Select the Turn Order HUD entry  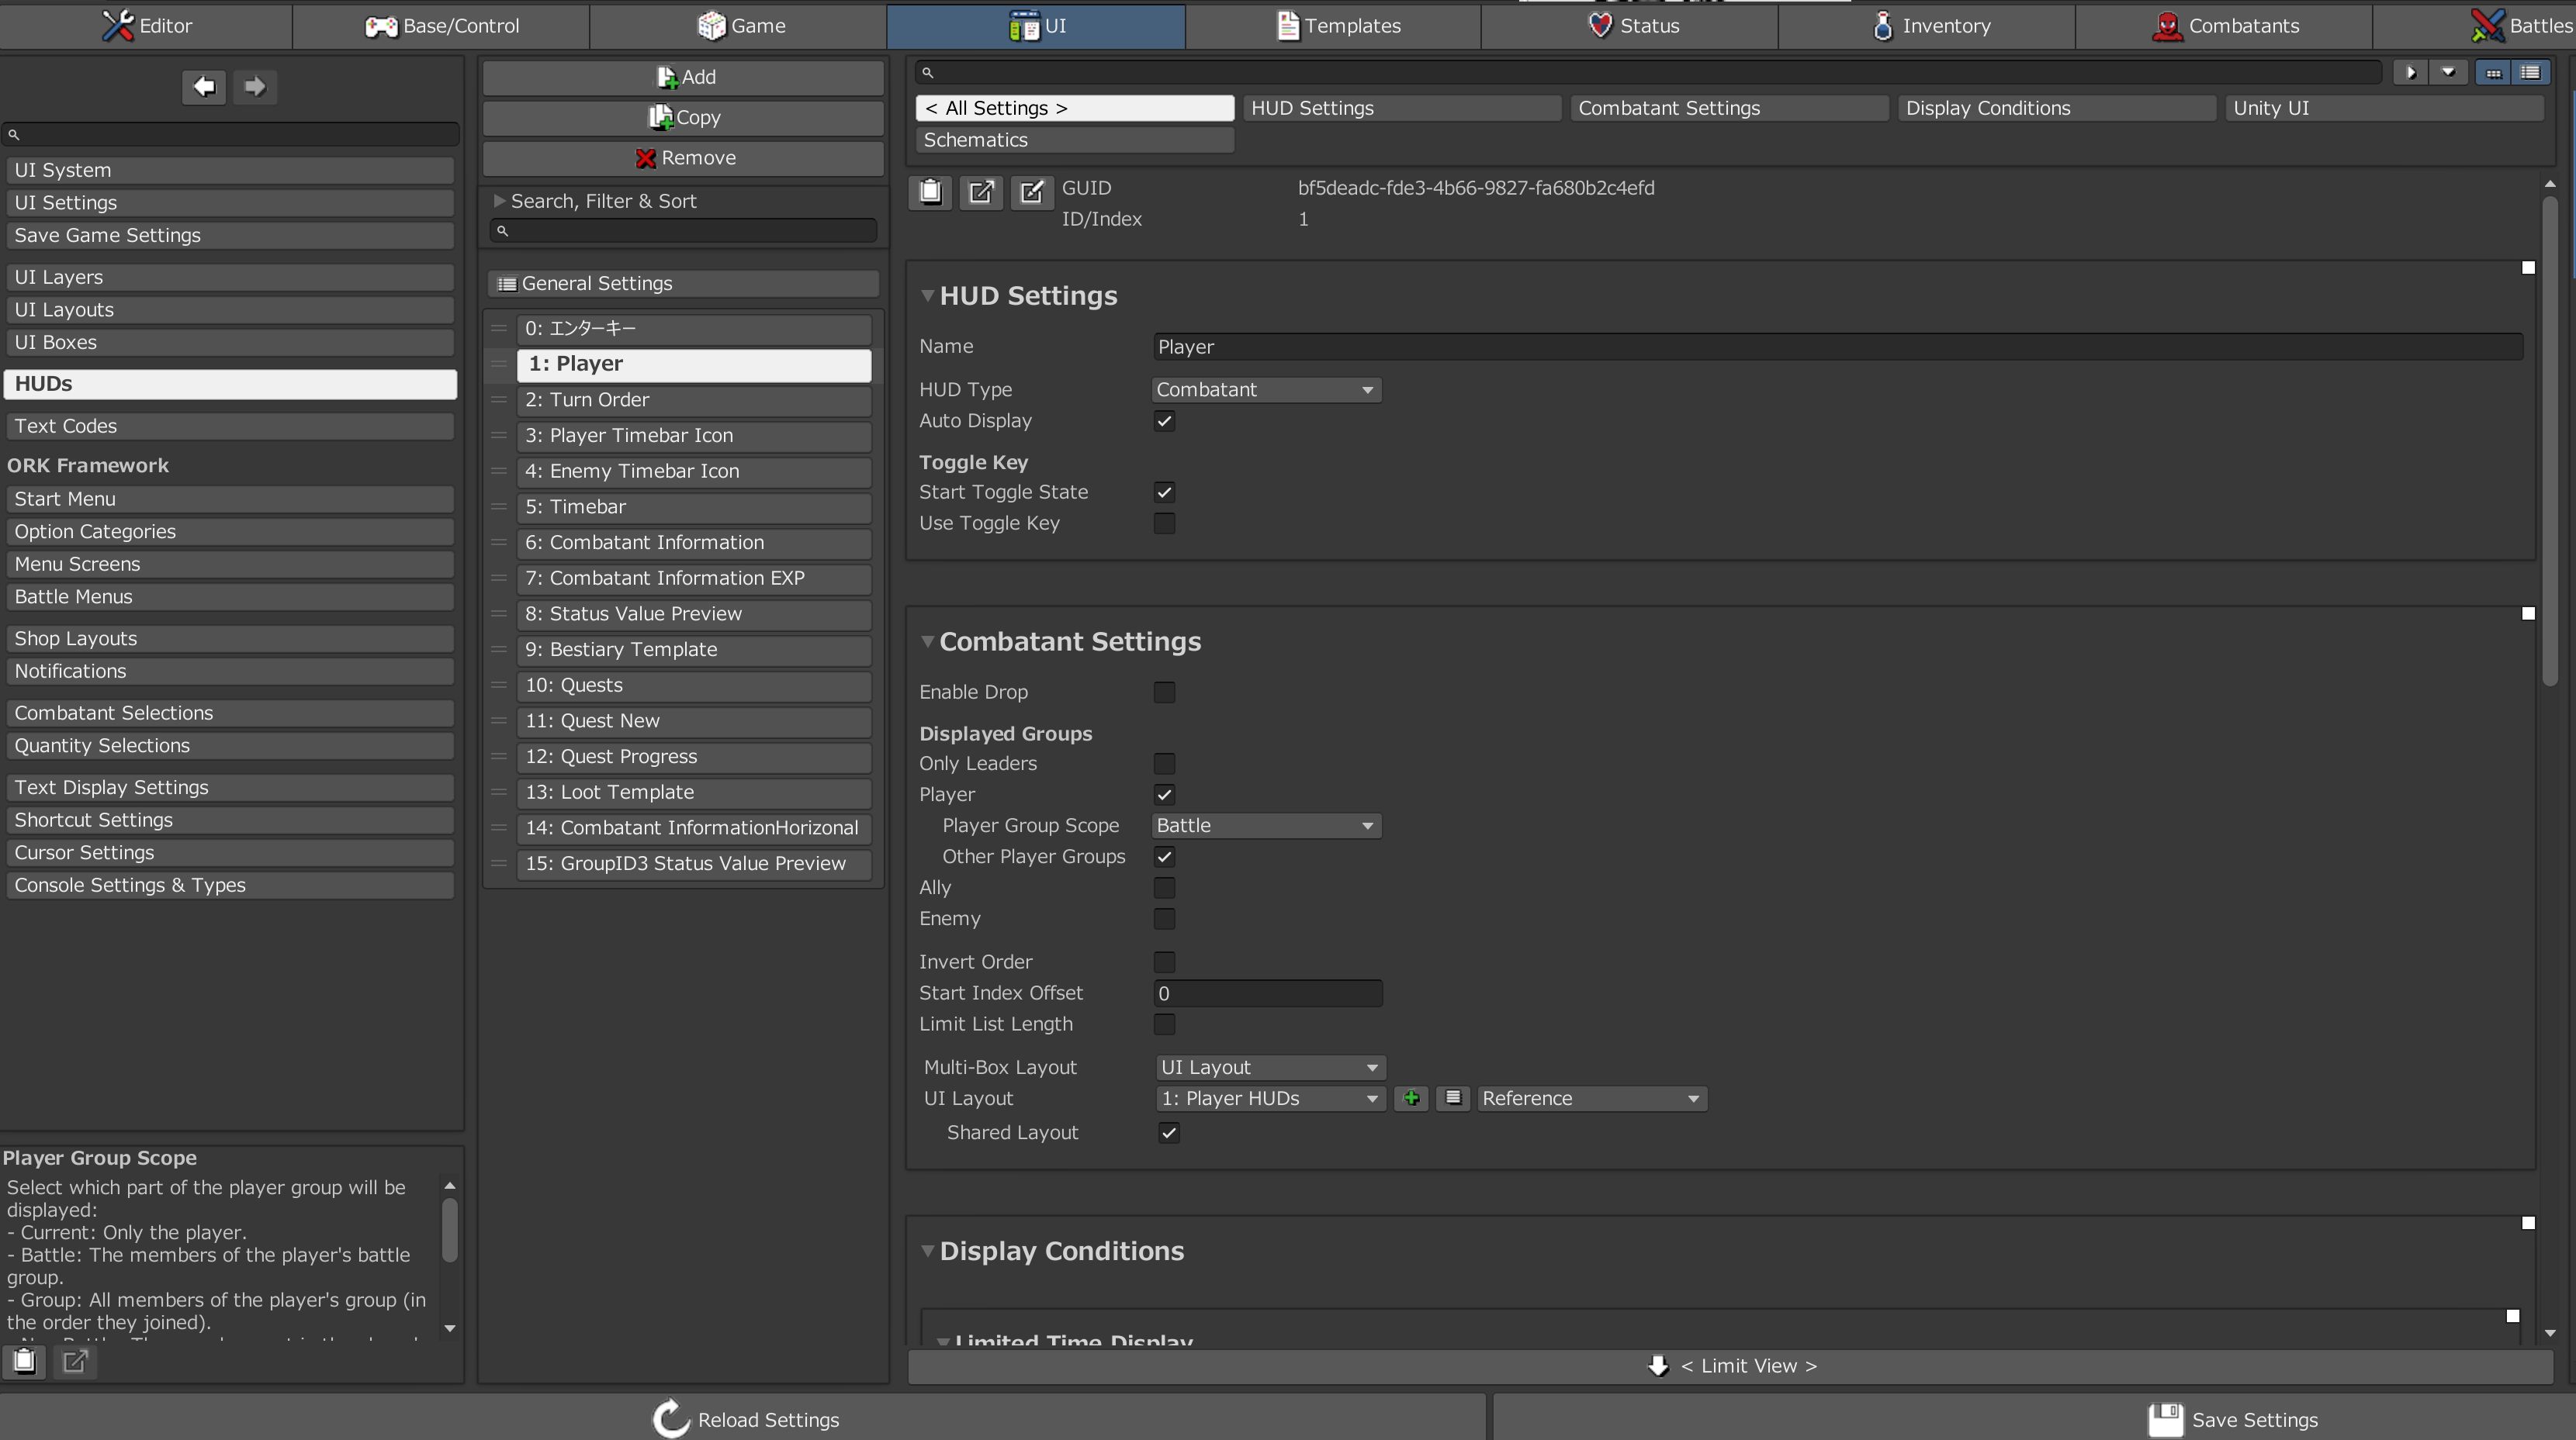click(693, 399)
